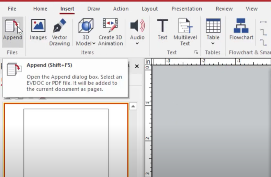Click the 3D Model cube icon

86,26
